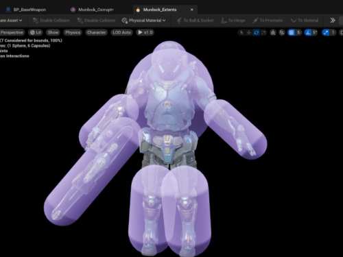Open the Physical Material dropdown
Image resolution: width=343 pixels, height=257 pixels.
pyautogui.click(x=143, y=21)
